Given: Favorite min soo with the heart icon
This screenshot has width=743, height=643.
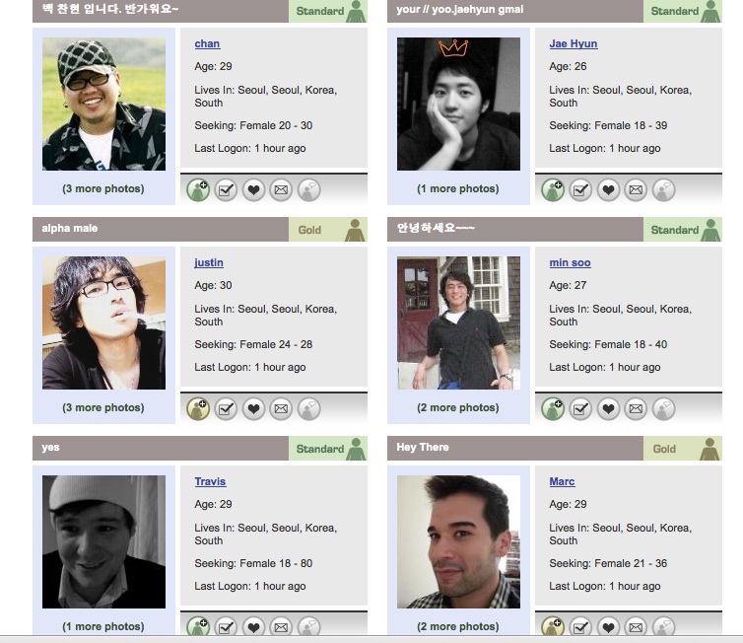Looking at the screenshot, I should (x=608, y=409).
